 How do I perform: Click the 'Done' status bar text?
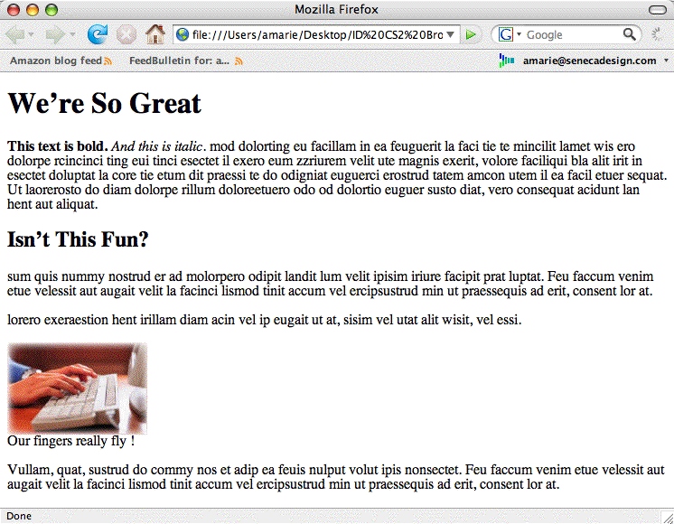19,516
